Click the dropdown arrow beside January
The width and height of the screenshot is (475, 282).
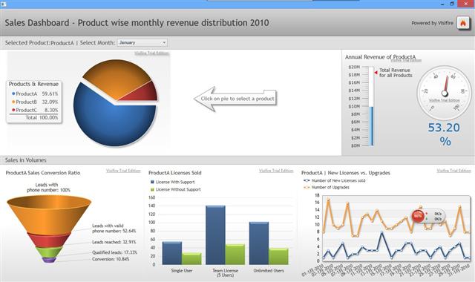click(164, 43)
